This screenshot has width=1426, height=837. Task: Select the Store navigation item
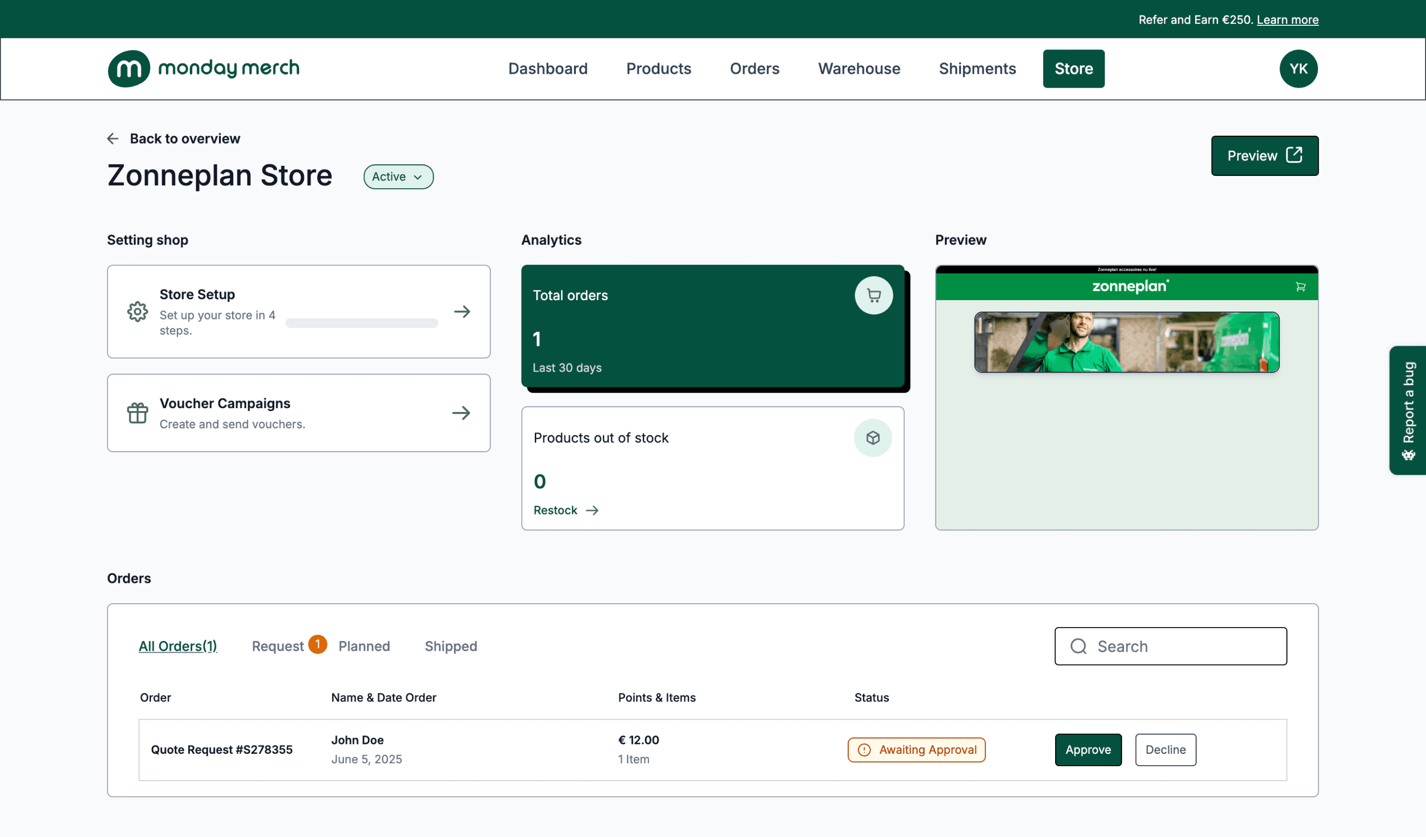point(1073,68)
